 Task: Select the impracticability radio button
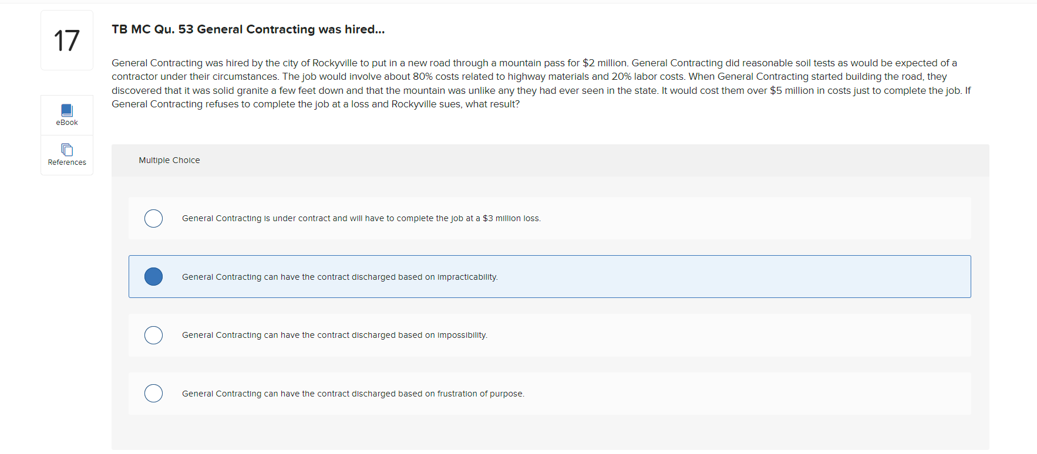click(x=153, y=276)
